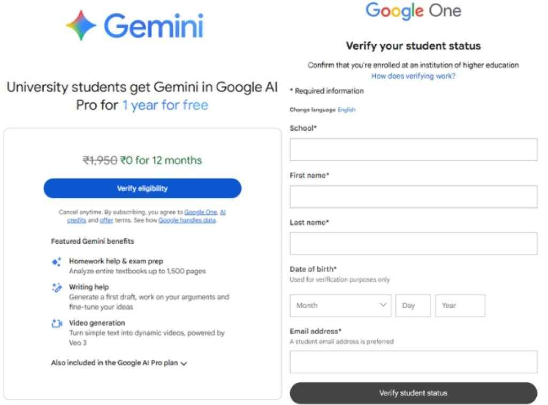Click the Verify eligibility button
Viewport: 548px width, 405px height.
pyautogui.click(x=142, y=188)
